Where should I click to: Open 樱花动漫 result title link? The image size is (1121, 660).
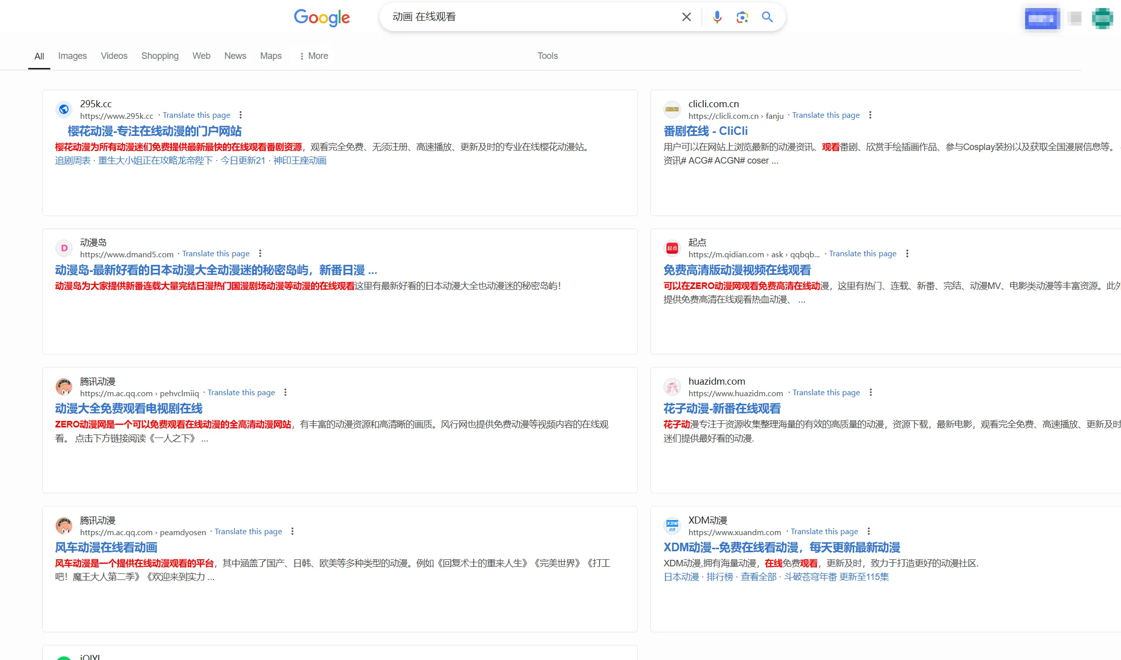pyautogui.click(x=155, y=131)
